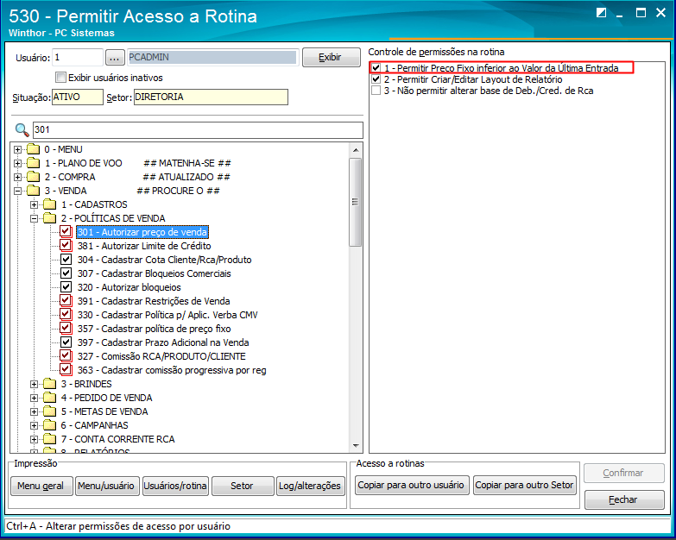Expand the 3 - BRINDES subfolder

click(x=34, y=384)
